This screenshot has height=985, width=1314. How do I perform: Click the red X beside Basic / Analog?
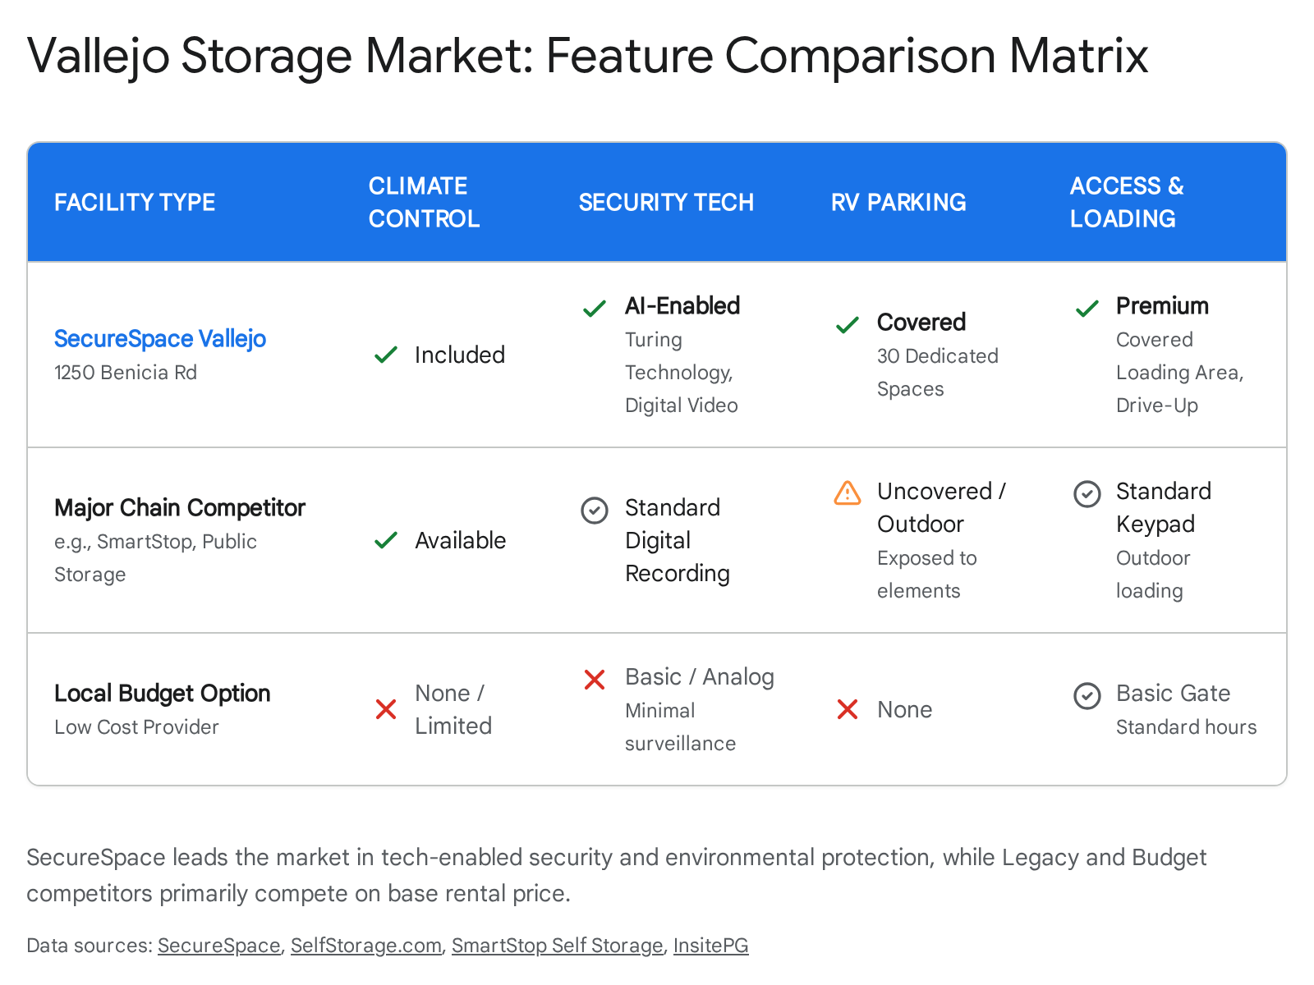[x=595, y=679]
